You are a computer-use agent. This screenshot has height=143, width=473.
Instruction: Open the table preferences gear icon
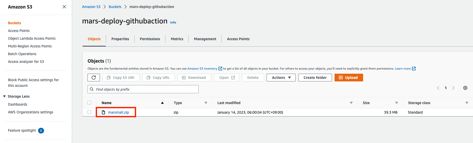click(465, 88)
